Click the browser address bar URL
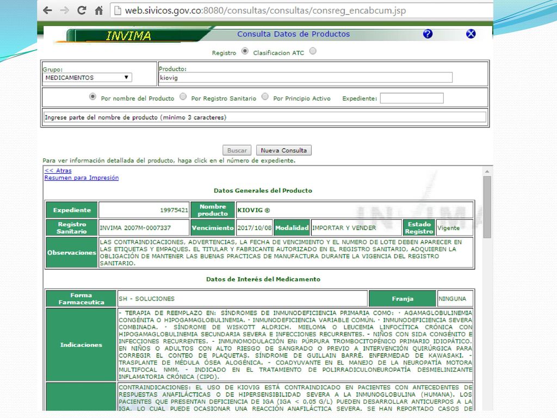 coord(265,11)
